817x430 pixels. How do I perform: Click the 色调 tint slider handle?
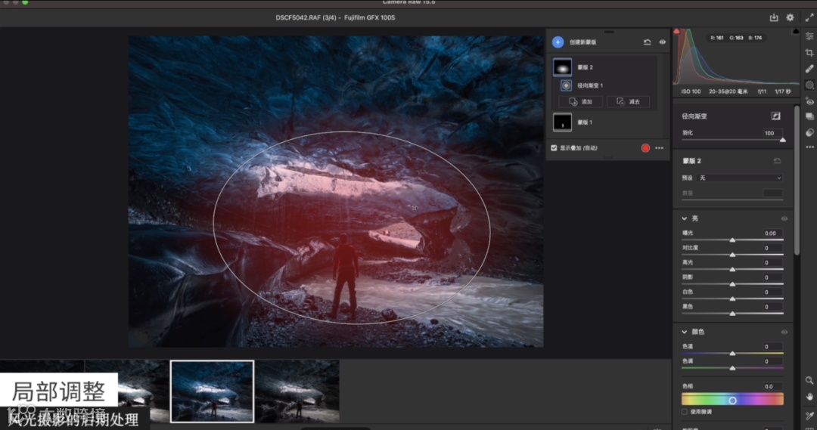732,367
